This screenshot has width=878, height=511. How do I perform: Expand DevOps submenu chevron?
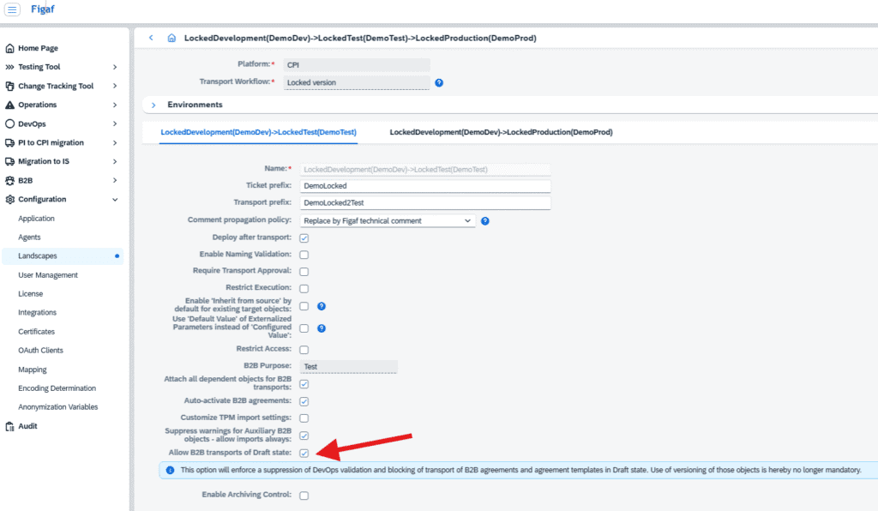(x=115, y=123)
